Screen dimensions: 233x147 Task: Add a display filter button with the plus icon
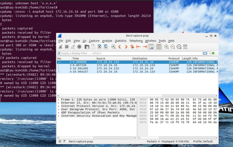pos(213,53)
